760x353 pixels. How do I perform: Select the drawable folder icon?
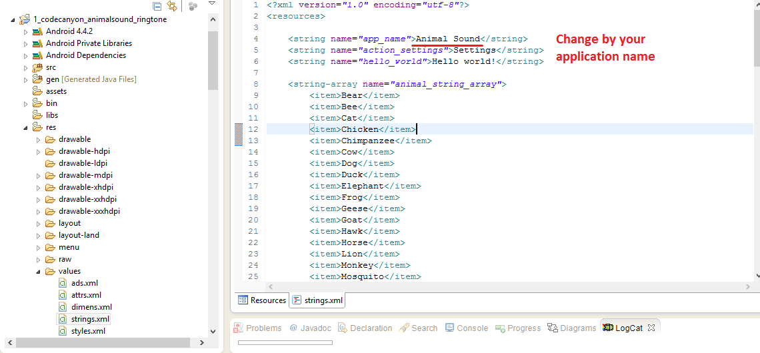51,139
